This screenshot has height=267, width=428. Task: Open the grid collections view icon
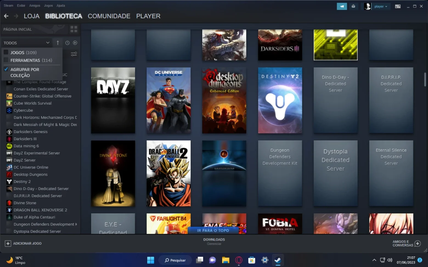(x=74, y=29)
